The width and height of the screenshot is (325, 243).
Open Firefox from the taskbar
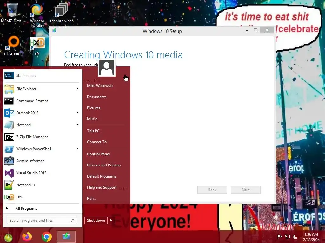tap(27, 237)
